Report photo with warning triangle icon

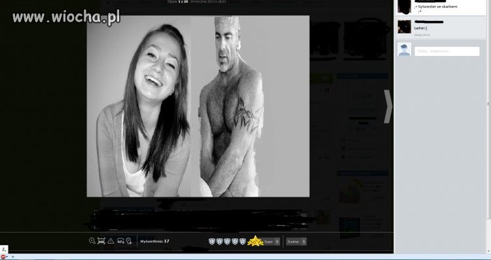pyautogui.click(x=111, y=241)
